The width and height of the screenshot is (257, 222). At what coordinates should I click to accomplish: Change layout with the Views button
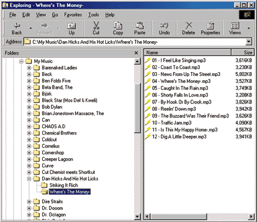coord(235,28)
